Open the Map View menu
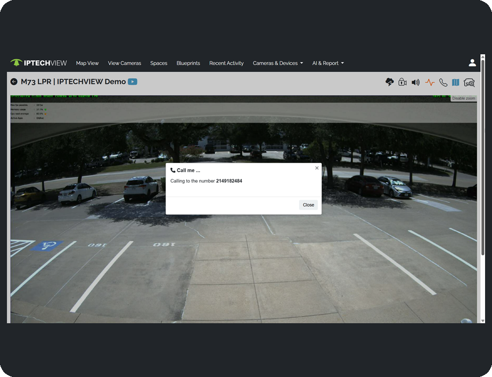 point(87,63)
